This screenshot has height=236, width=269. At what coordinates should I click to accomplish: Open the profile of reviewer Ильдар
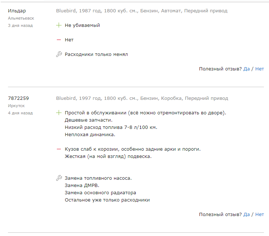point(17,11)
